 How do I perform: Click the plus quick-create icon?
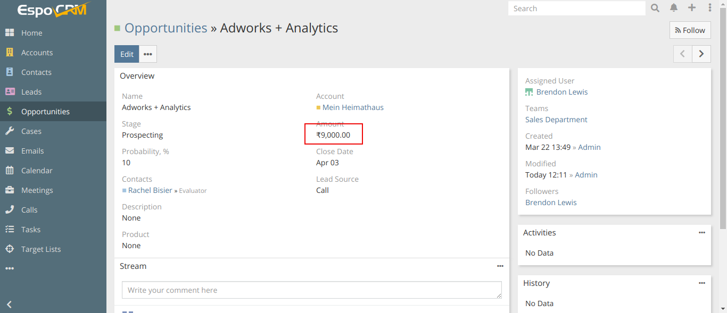692,8
